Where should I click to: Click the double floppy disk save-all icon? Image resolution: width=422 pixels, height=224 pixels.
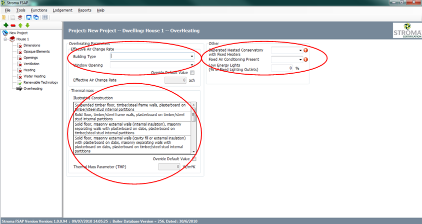pos(36,18)
